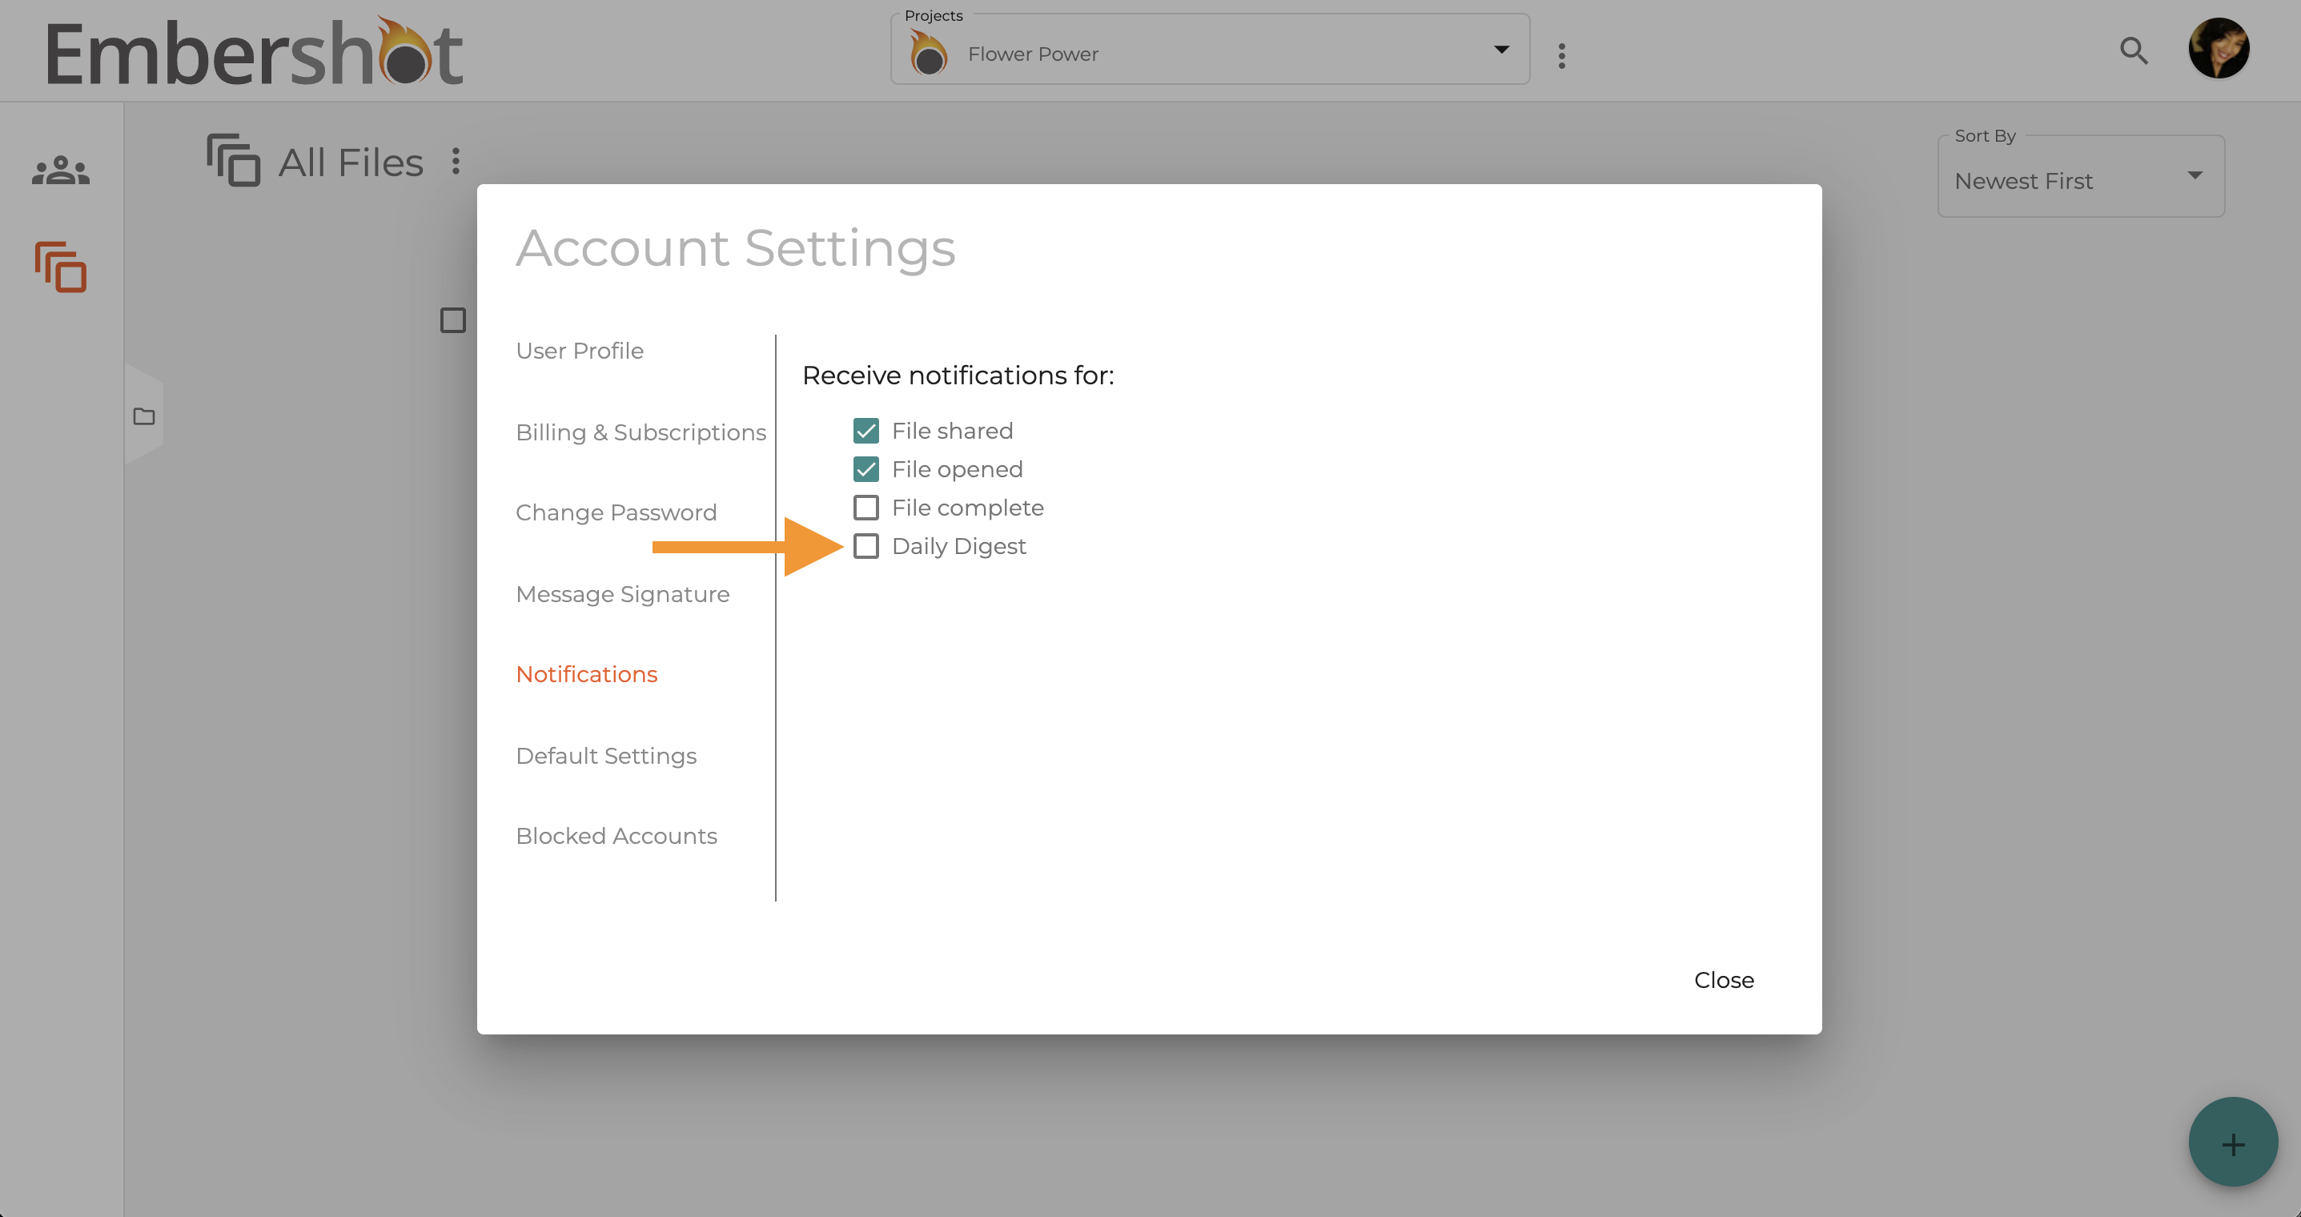Go to Change Password section
The height and width of the screenshot is (1217, 2301).
point(616,512)
